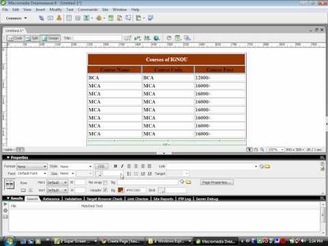Open the Horz alignment dropdown
The width and height of the screenshot is (328, 246).
pos(57,183)
